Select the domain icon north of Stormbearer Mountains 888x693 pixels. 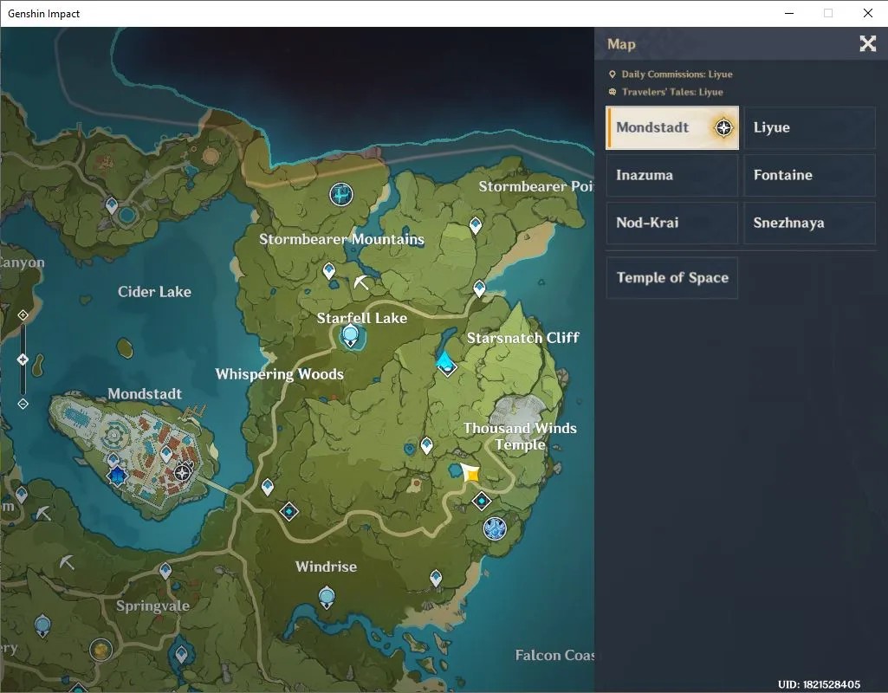tap(341, 195)
